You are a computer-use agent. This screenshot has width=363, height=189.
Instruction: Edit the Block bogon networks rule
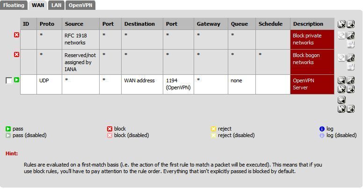coord(351,58)
